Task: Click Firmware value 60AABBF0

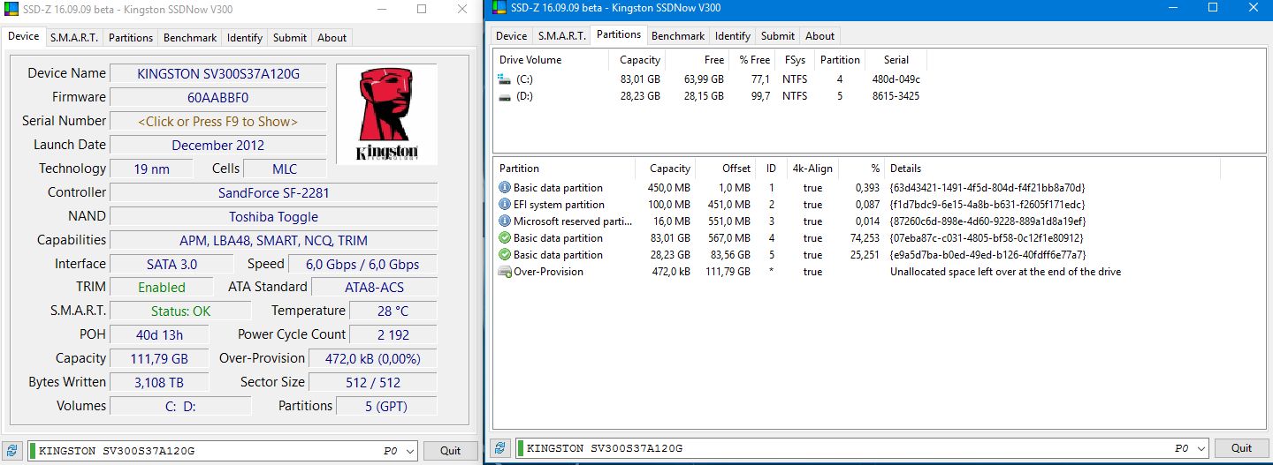Action: click(x=218, y=97)
